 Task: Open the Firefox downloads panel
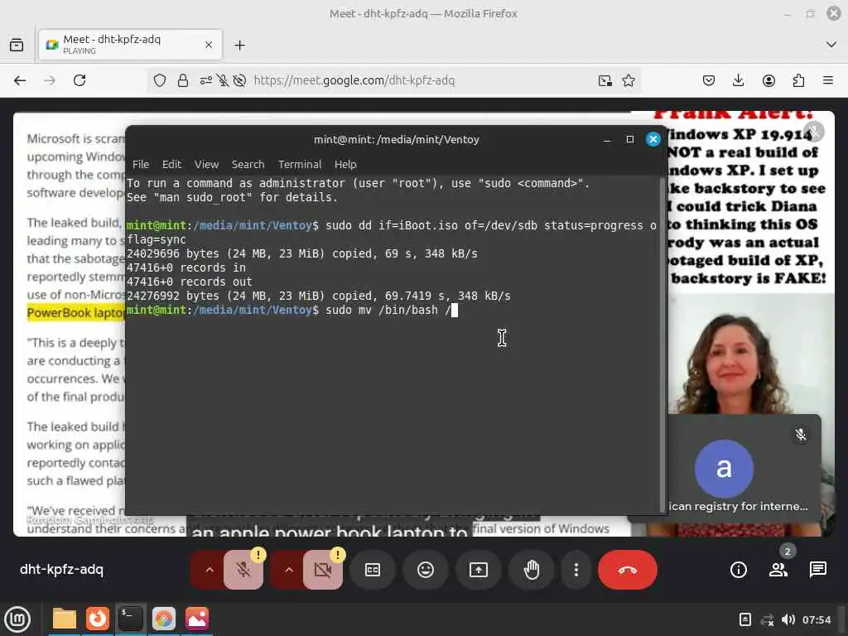[x=738, y=80]
